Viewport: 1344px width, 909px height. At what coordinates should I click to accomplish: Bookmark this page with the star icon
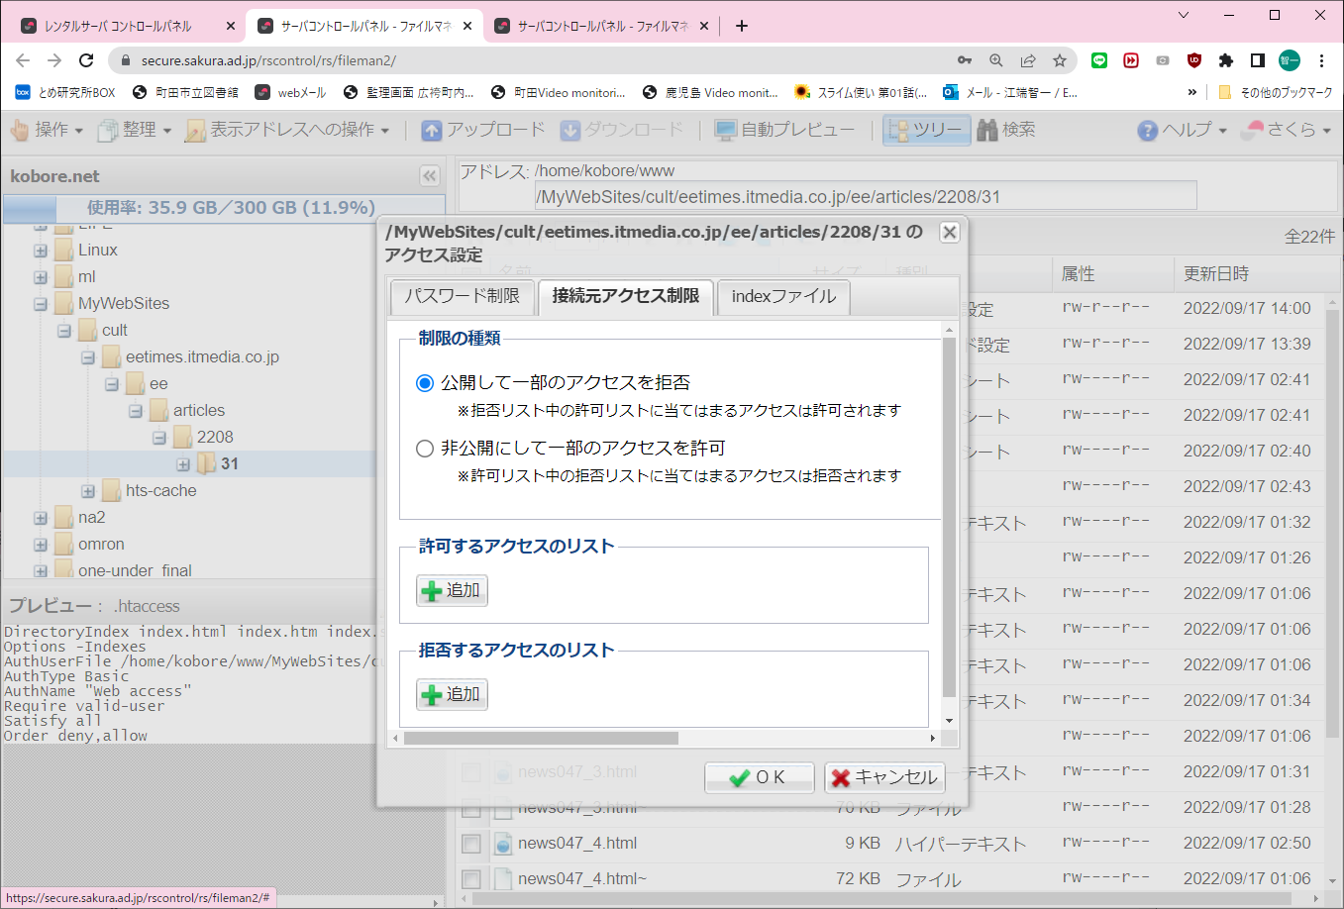tap(1060, 60)
